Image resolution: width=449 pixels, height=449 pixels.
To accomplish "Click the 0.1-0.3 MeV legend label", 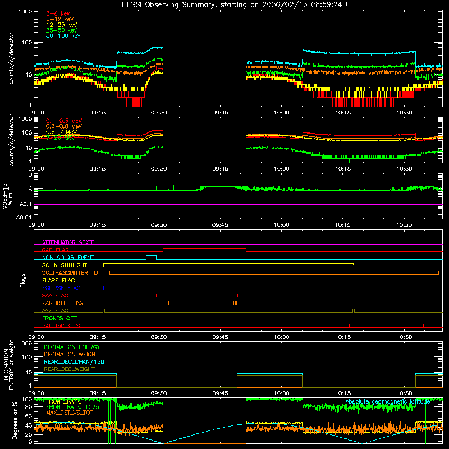I will point(64,121).
